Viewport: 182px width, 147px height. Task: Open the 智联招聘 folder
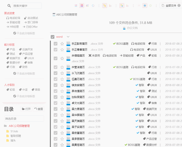tap(16, 136)
